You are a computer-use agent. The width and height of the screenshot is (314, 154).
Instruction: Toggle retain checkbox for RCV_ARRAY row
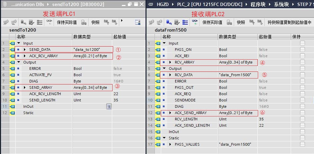coord(302,62)
